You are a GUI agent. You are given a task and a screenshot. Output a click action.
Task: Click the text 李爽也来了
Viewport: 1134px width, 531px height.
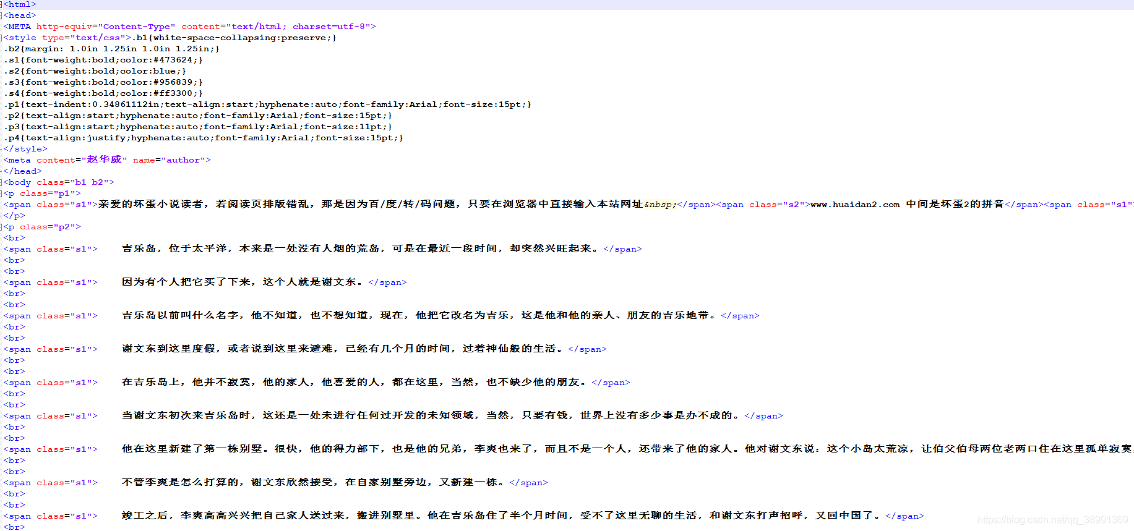coord(503,449)
